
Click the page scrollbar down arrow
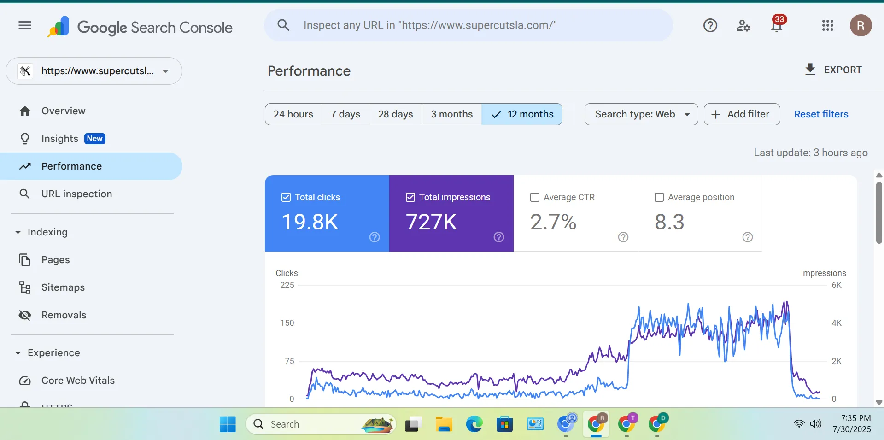tap(879, 403)
